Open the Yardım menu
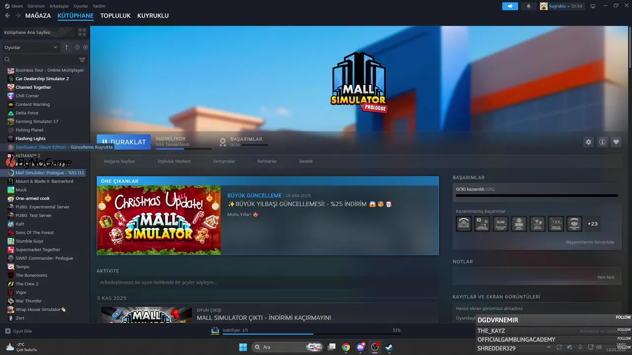This screenshot has height=355, width=632. (x=99, y=6)
